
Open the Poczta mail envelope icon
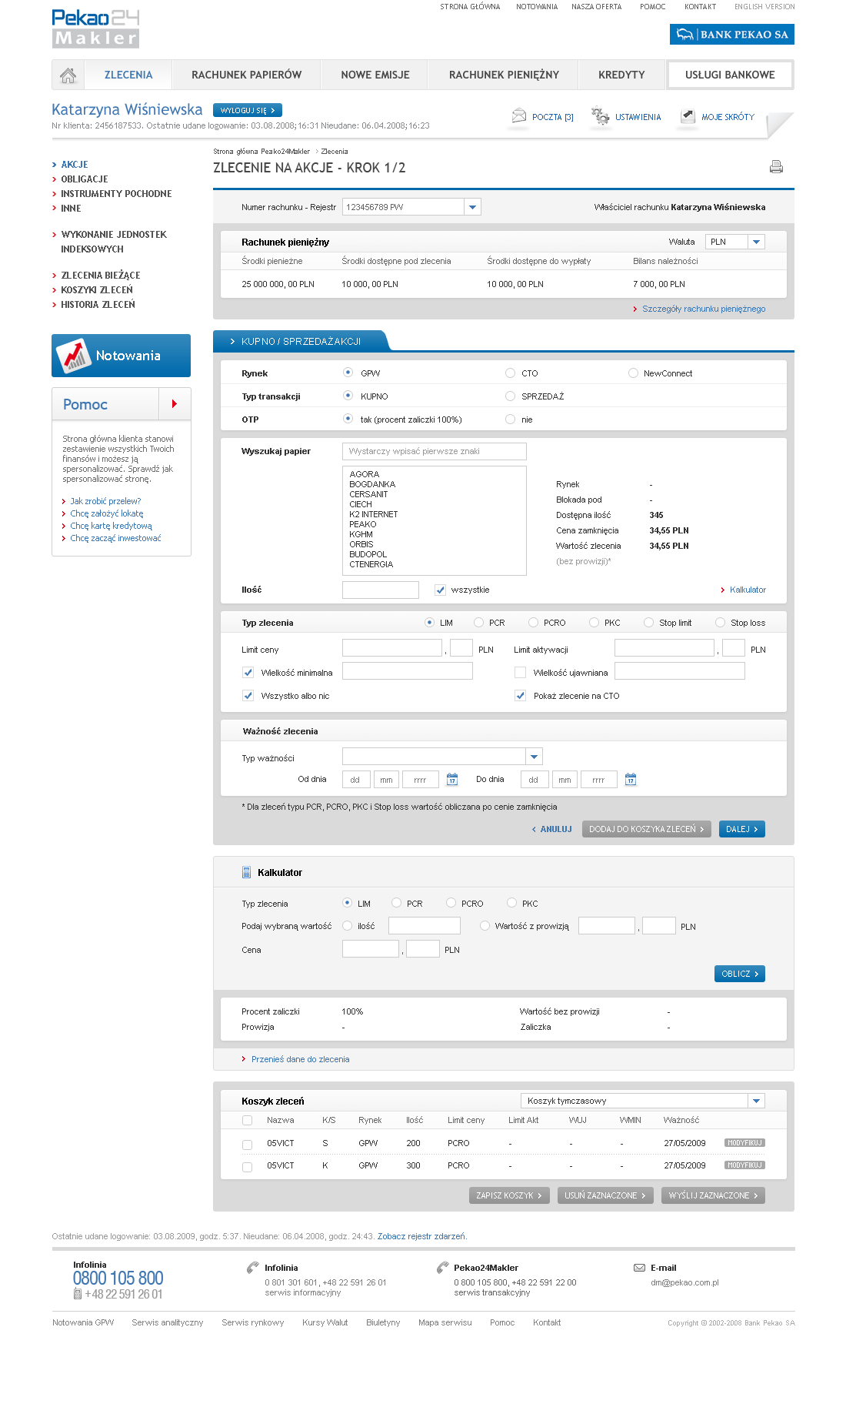coord(519,116)
